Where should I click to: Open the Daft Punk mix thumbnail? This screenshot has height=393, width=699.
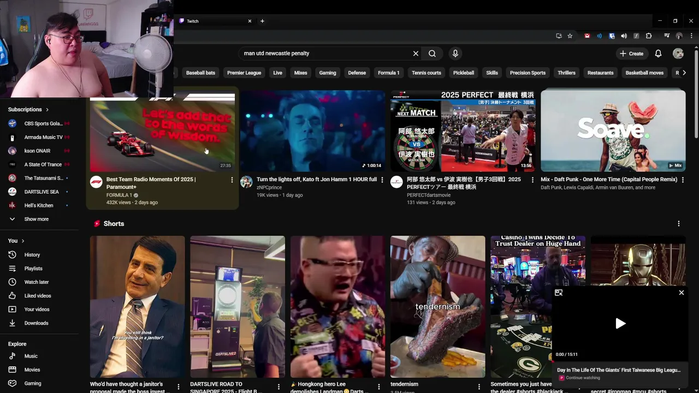[x=613, y=131]
